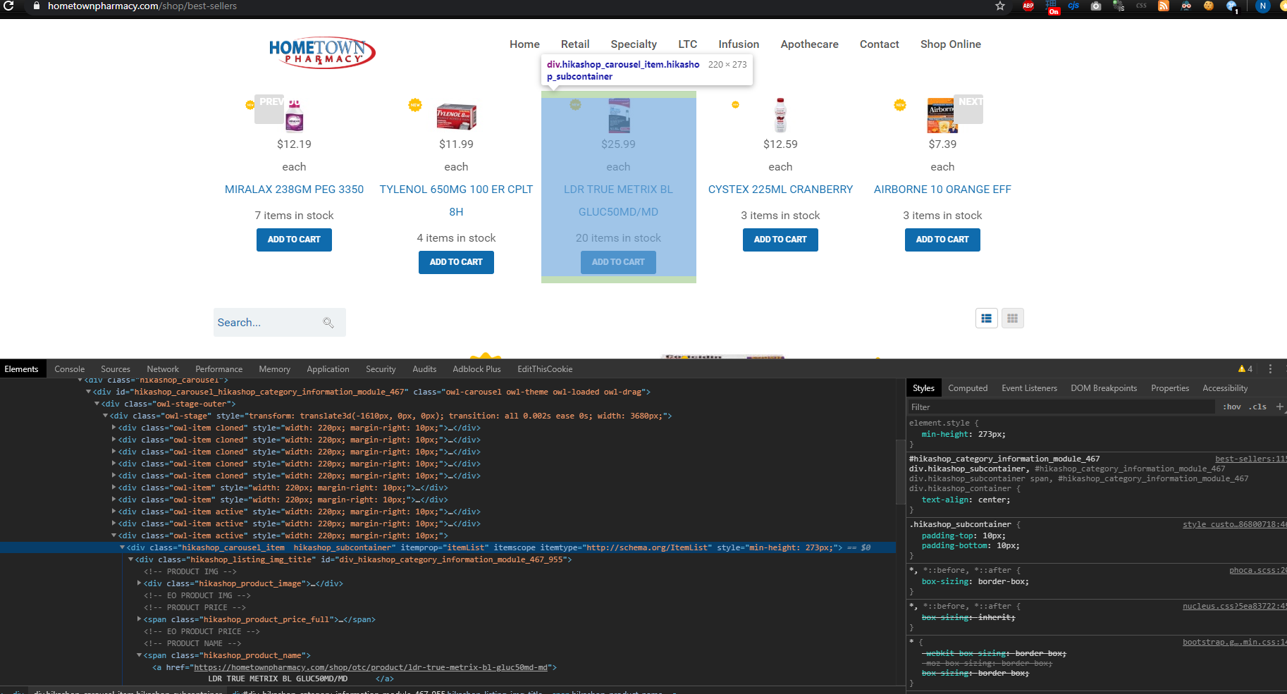Open the RSS feed extension icon

tap(1164, 6)
